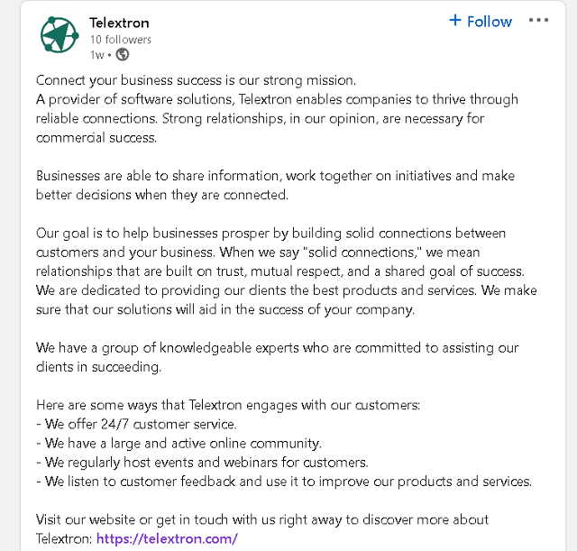Click the line 'Connect your business success'

[x=196, y=80]
